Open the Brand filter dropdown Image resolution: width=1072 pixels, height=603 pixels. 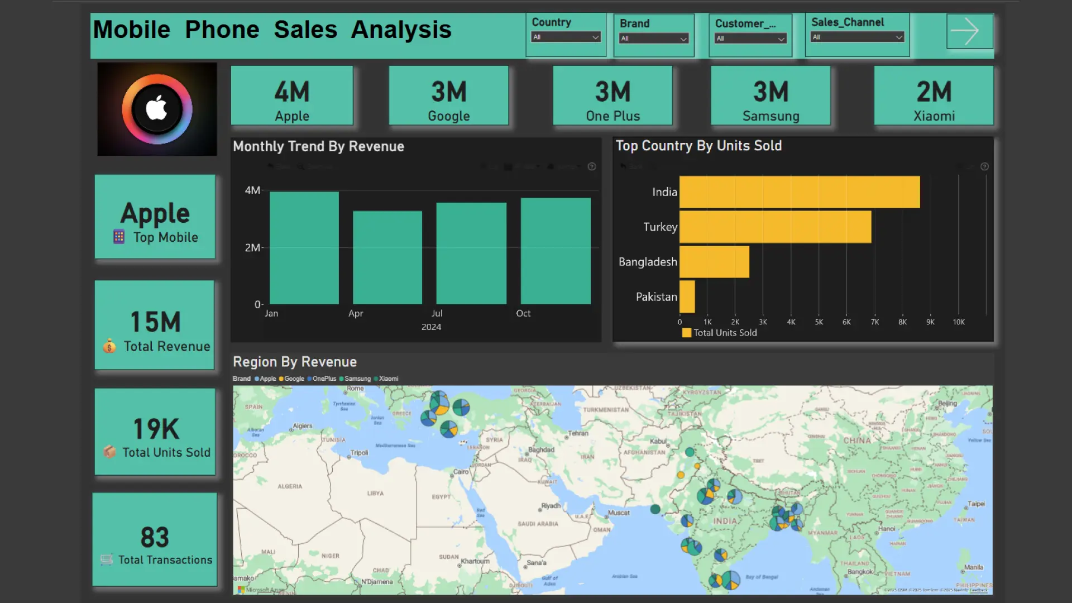point(653,39)
